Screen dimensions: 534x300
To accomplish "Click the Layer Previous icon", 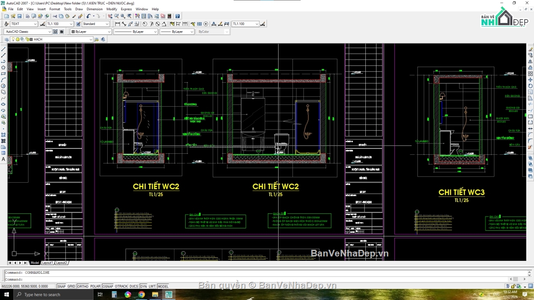I will pos(103,39).
